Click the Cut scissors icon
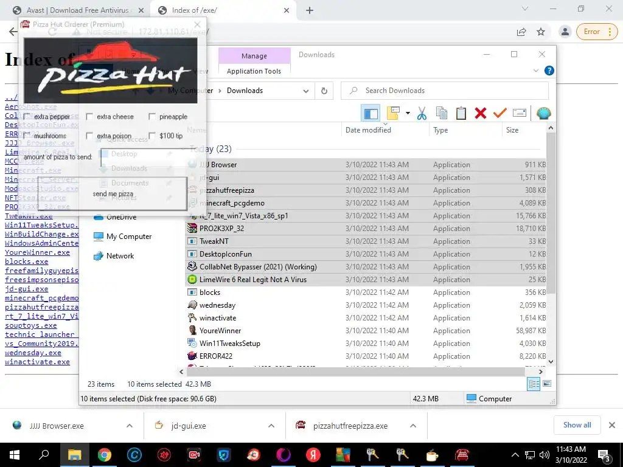The width and height of the screenshot is (623, 467). pyautogui.click(x=422, y=114)
